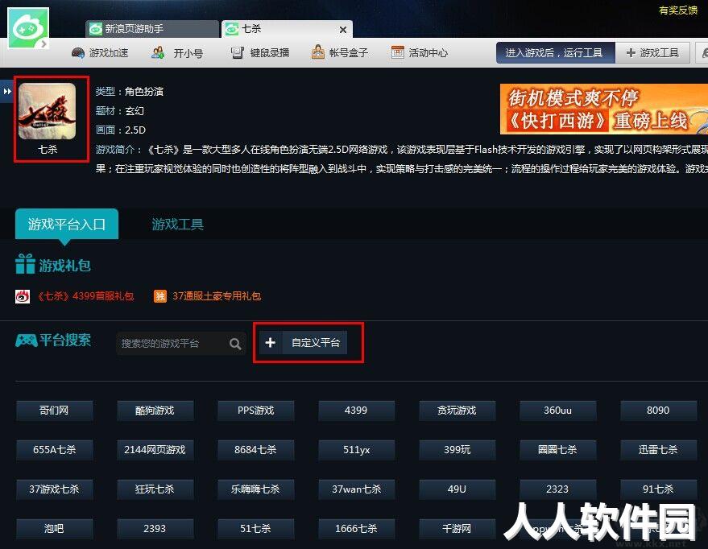Click the magnifier search icon

tap(235, 344)
